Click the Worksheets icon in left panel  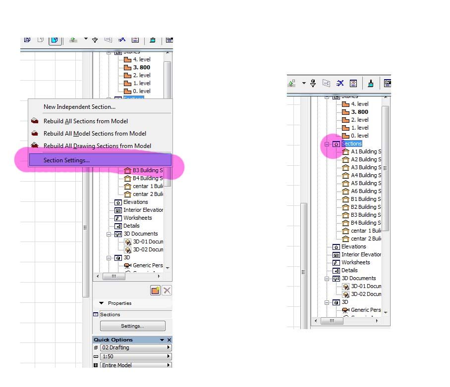point(118,218)
